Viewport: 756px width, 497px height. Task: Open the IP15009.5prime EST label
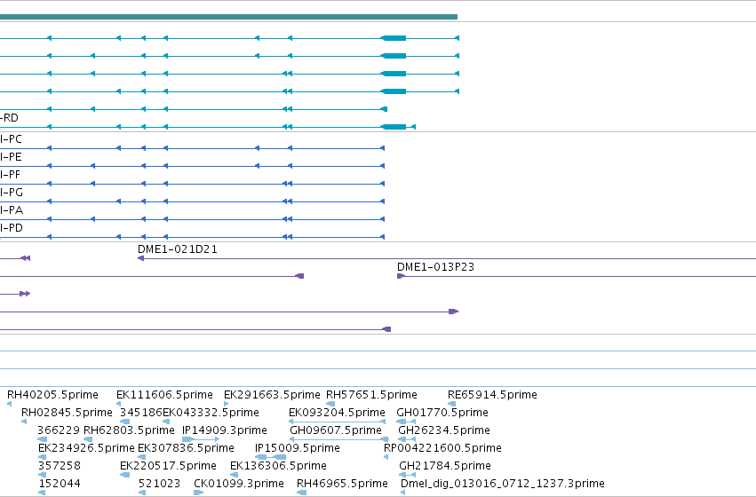click(x=298, y=448)
